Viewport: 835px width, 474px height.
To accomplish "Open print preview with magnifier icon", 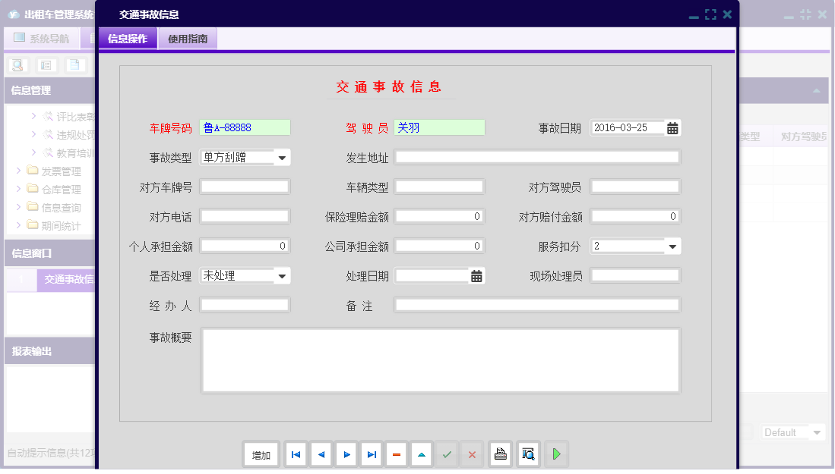I will [528, 454].
